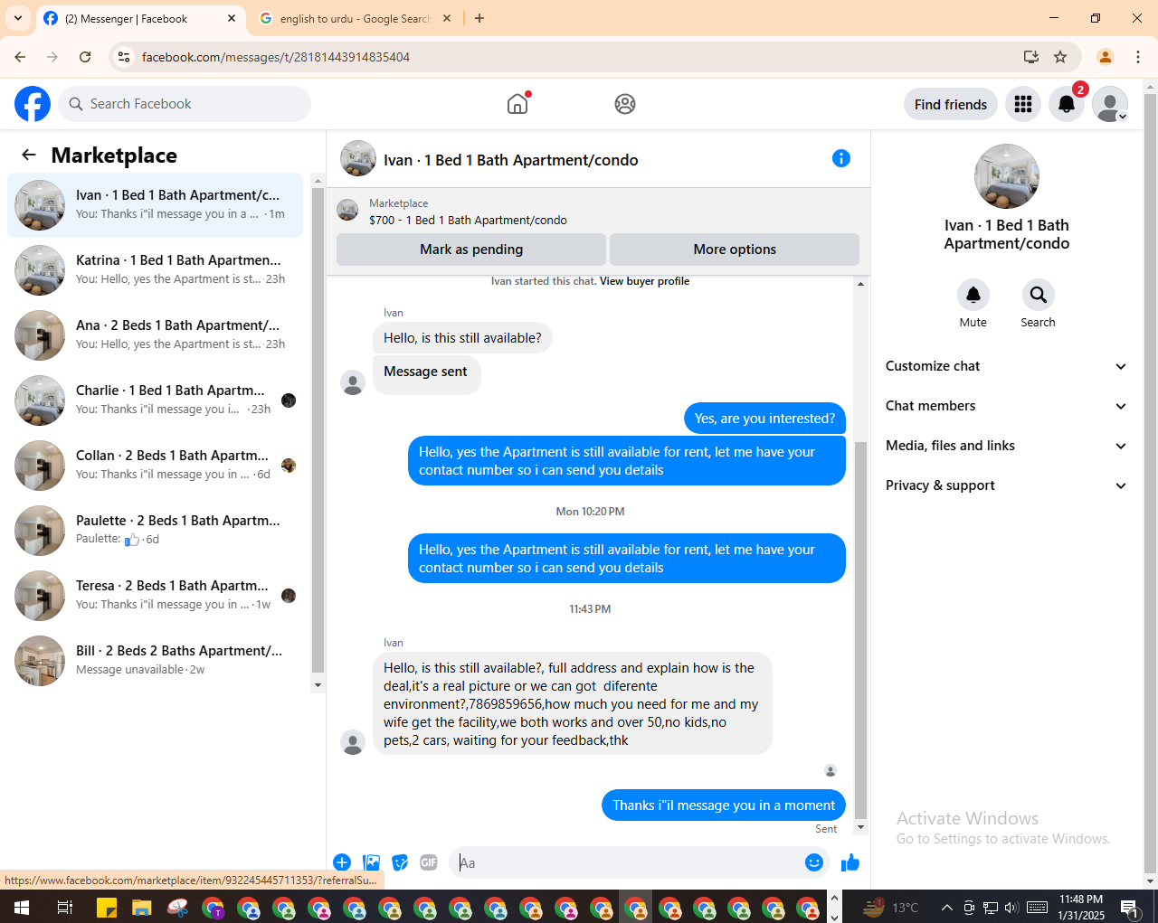Select Charlie's apartment chat

(156, 400)
